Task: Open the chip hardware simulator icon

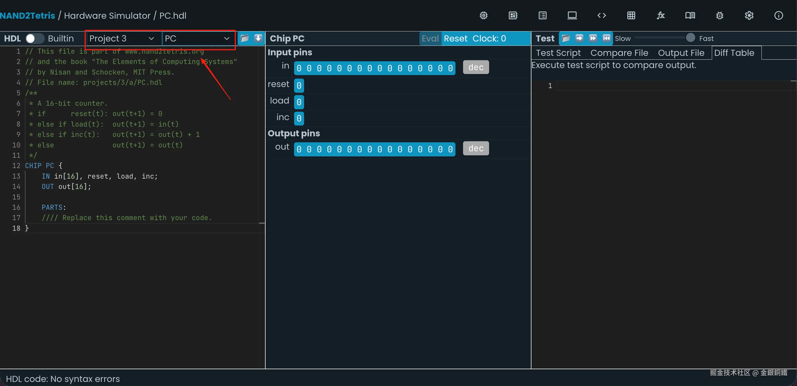Action: [x=483, y=15]
